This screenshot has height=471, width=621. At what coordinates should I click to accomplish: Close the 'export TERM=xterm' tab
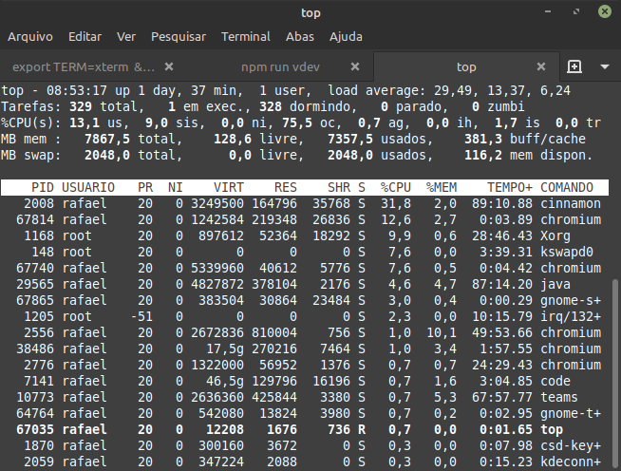[168, 67]
